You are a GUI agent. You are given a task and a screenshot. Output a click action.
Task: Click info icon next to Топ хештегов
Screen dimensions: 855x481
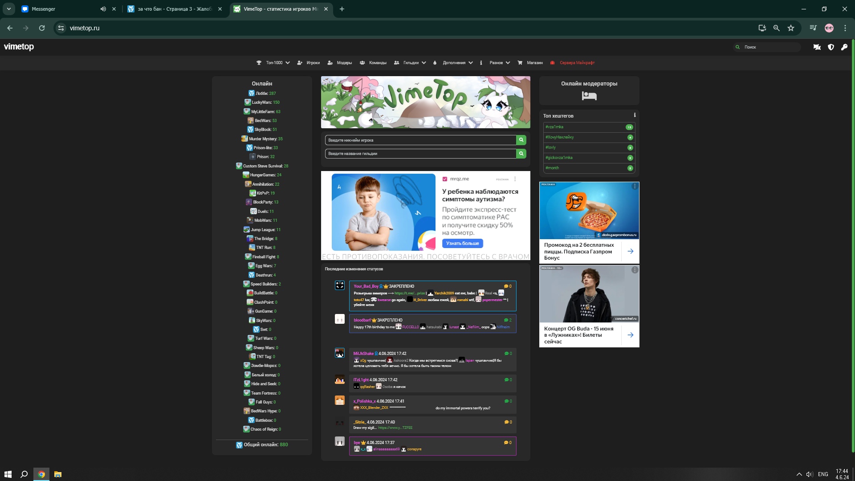point(635,115)
